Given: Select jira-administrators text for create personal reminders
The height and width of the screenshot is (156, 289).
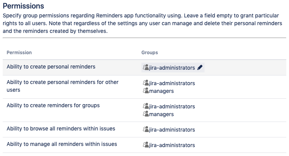Looking at the screenshot, I should (172, 67).
